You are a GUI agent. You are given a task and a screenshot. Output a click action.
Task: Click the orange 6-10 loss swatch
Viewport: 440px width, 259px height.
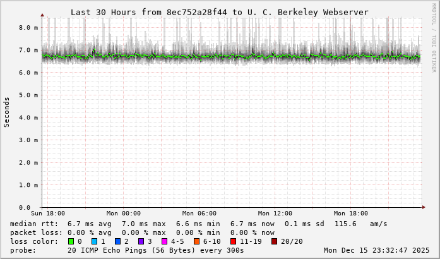point(196,241)
